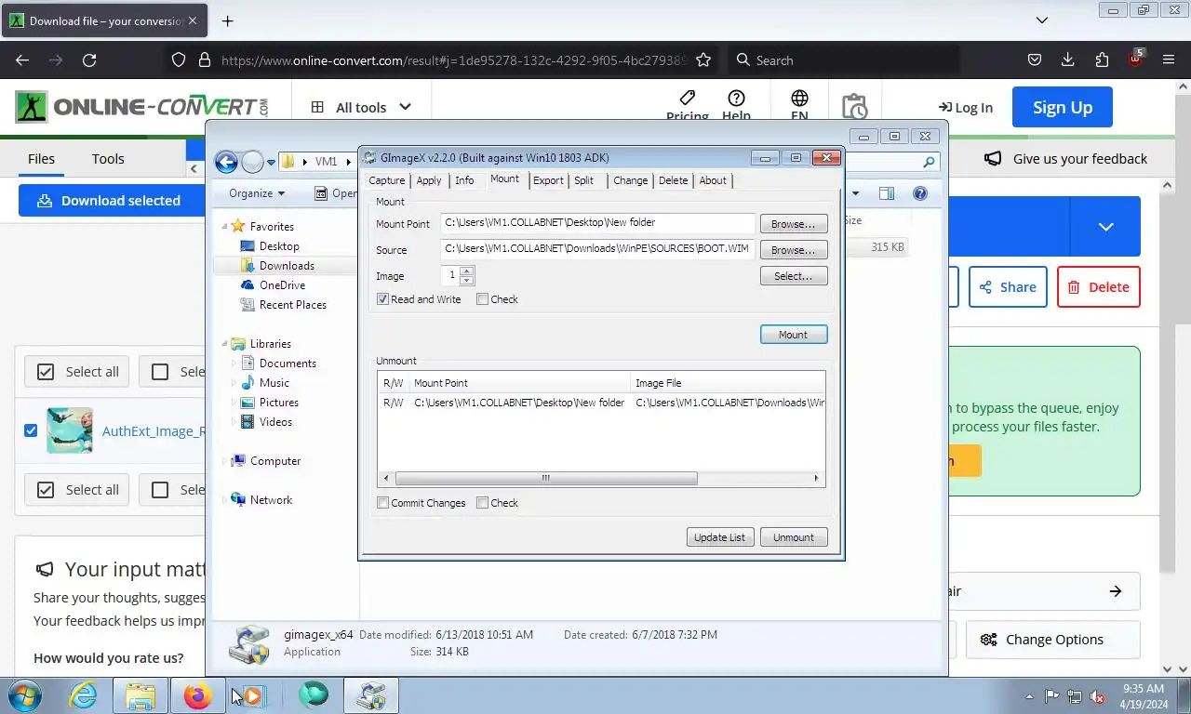Open the About tab in GImageX

click(713, 180)
